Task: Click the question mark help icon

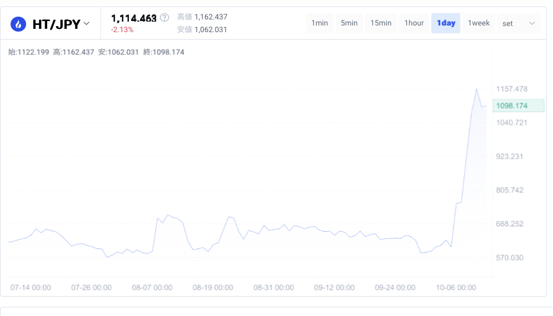Action: point(165,18)
